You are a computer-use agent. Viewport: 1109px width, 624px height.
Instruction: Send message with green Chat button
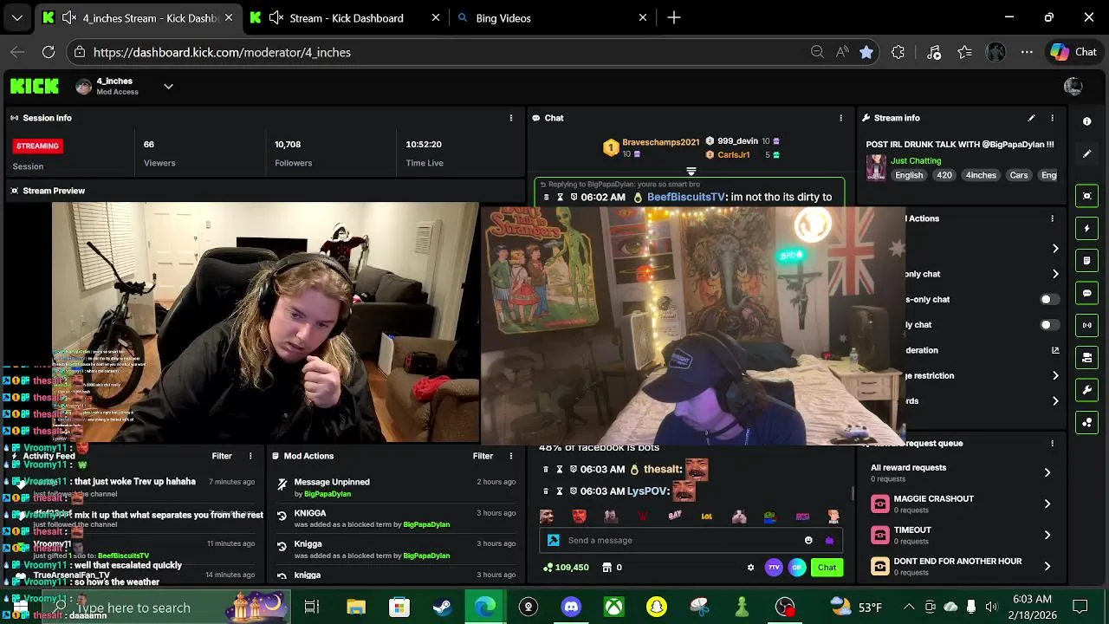[x=827, y=568]
